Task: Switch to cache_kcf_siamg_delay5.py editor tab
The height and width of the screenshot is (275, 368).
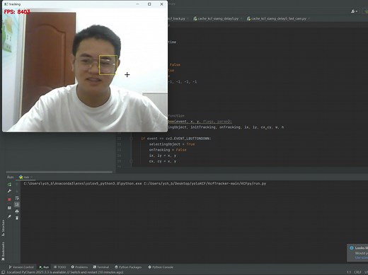Action: 216,18
